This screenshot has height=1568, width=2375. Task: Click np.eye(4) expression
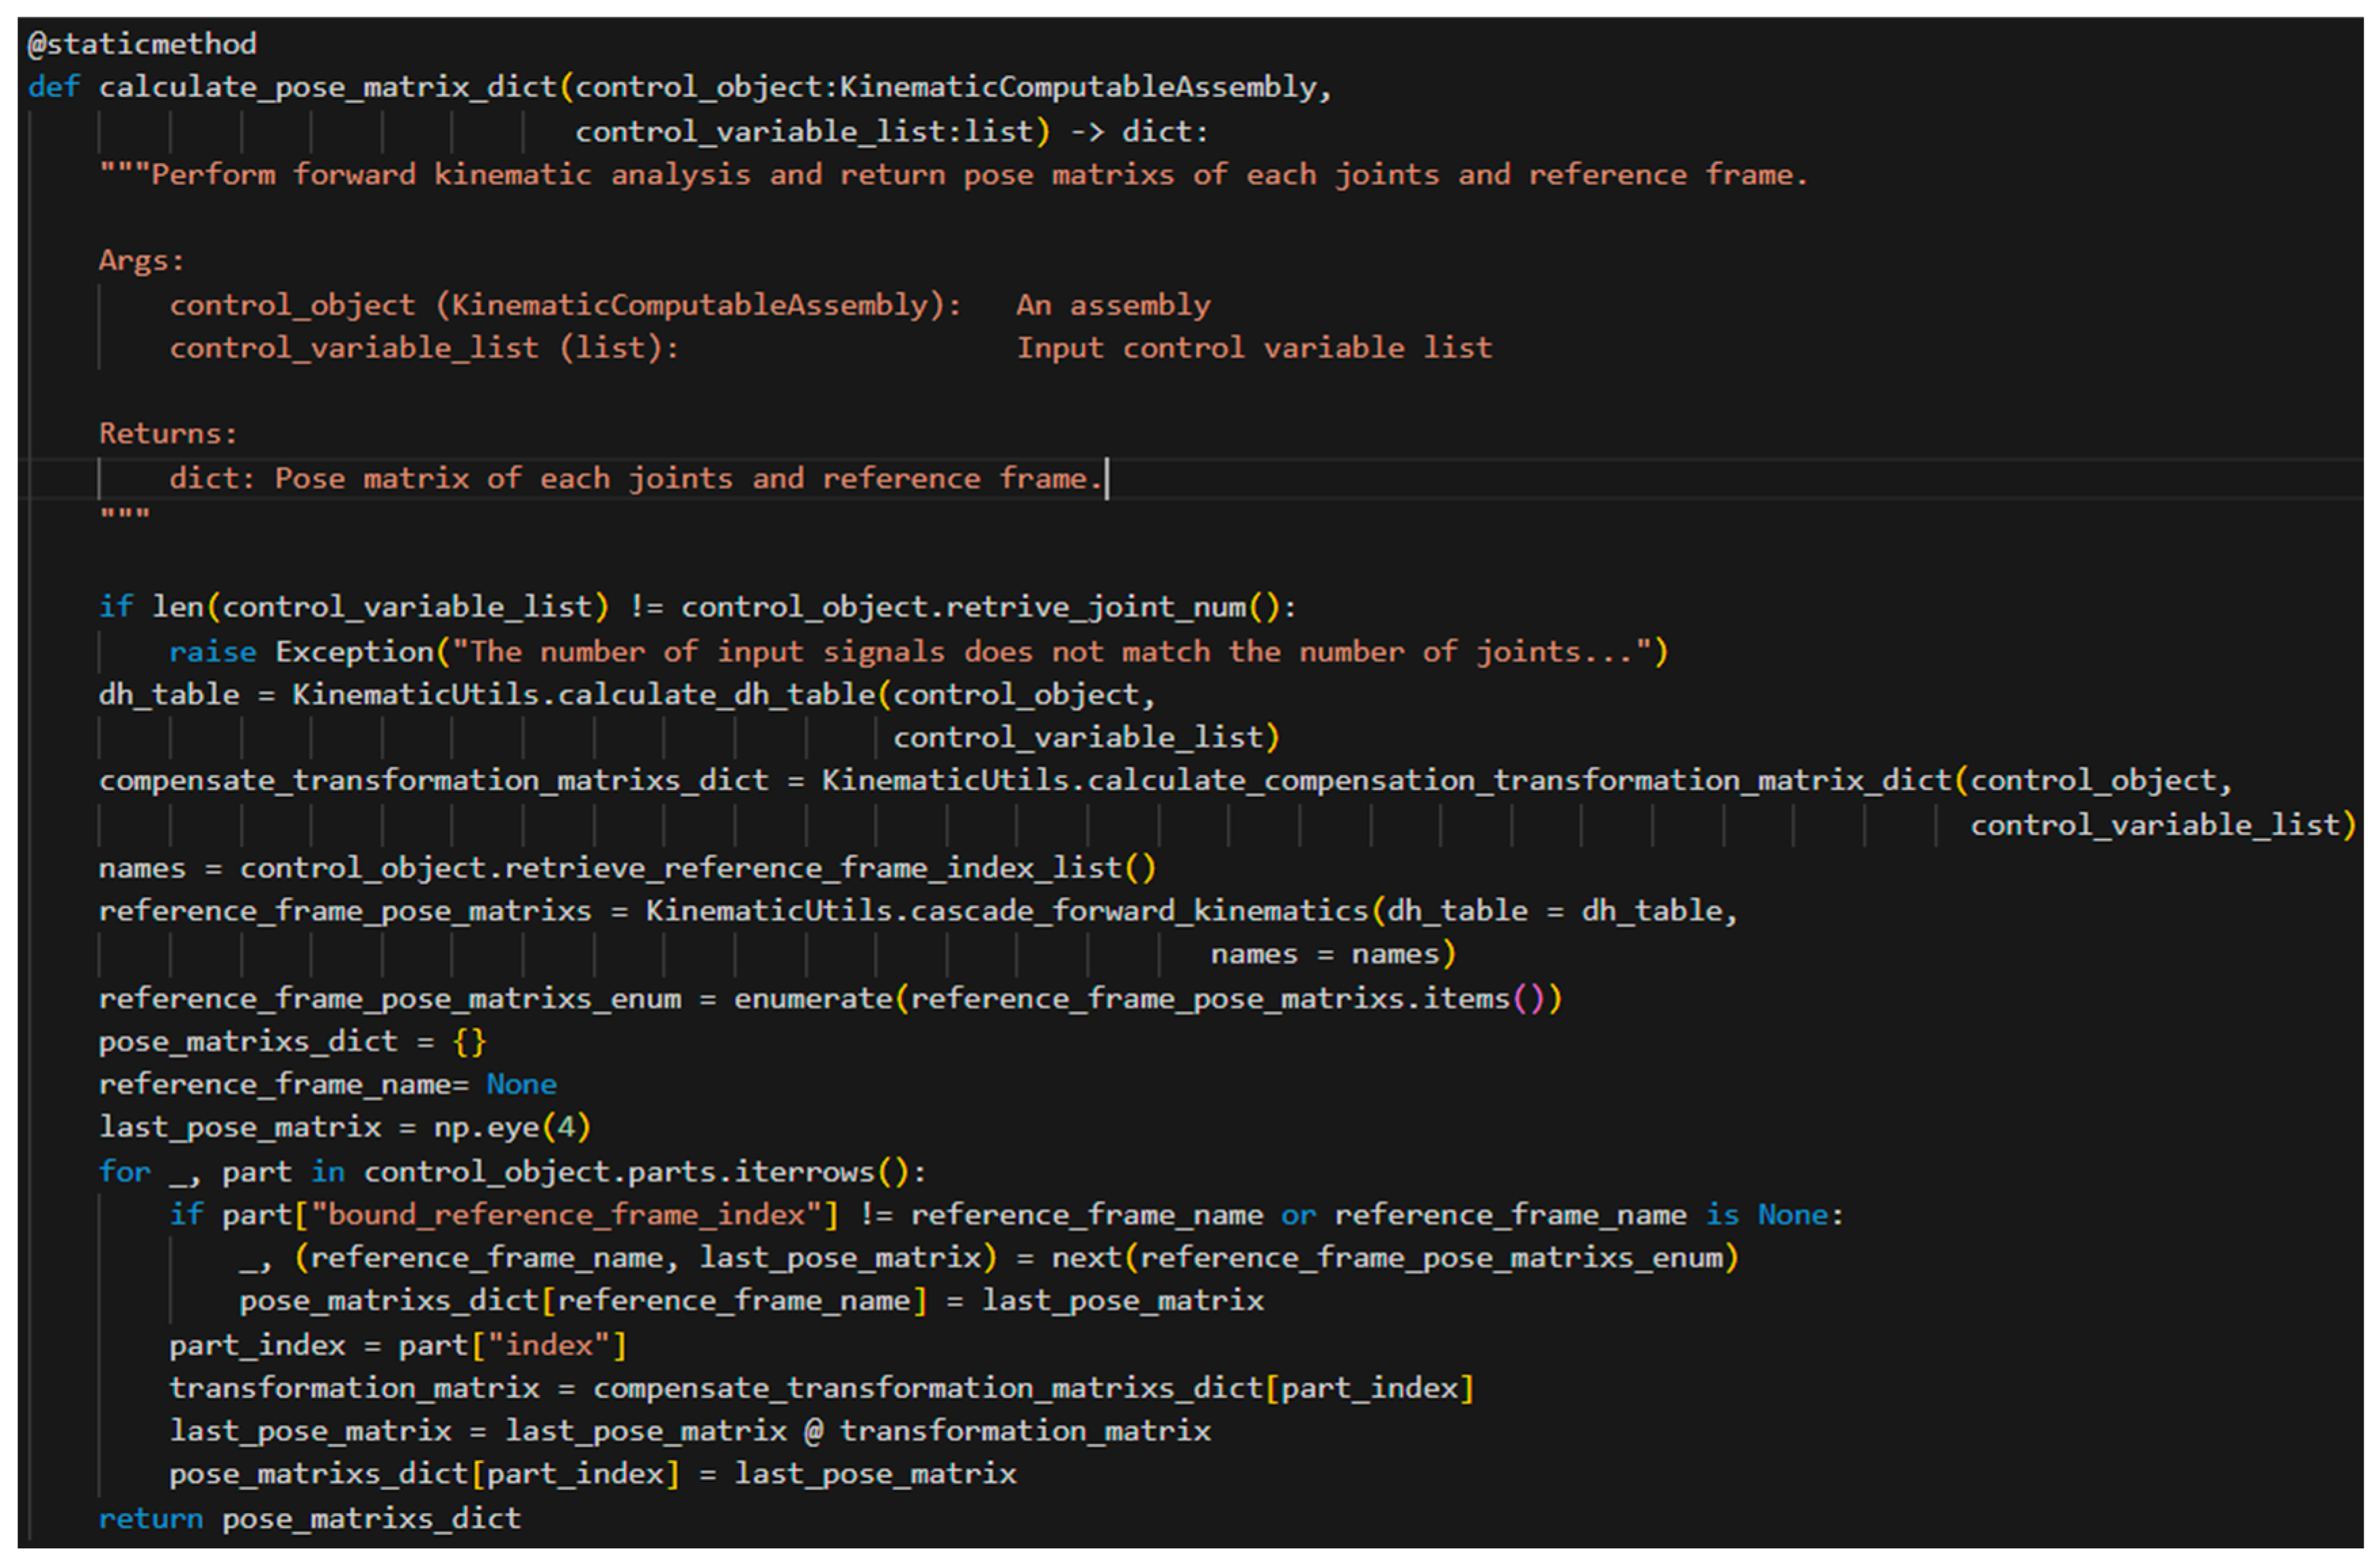(511, 1128)
